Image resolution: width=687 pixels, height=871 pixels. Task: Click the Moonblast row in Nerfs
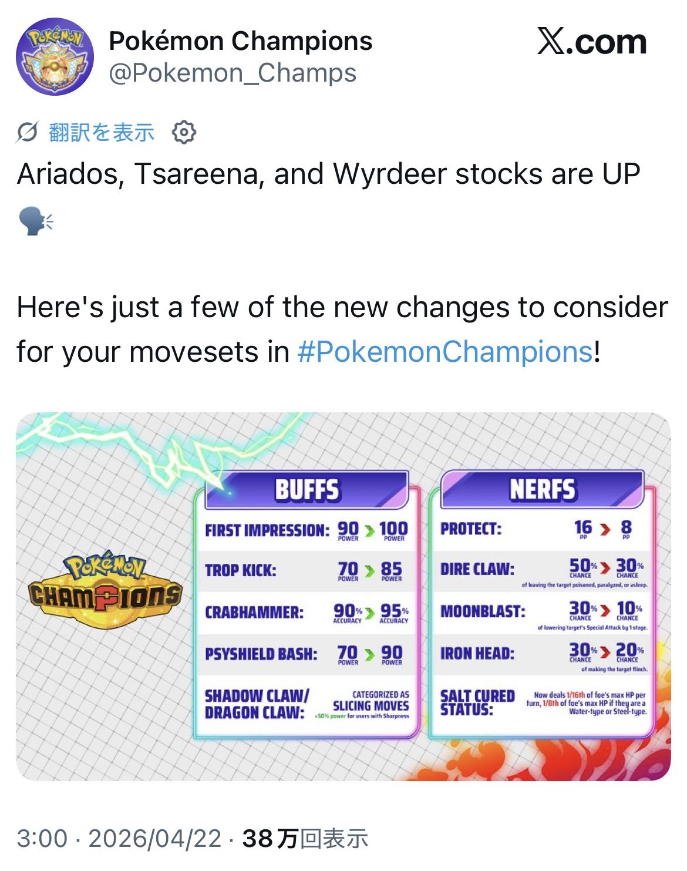pos(543,613)
